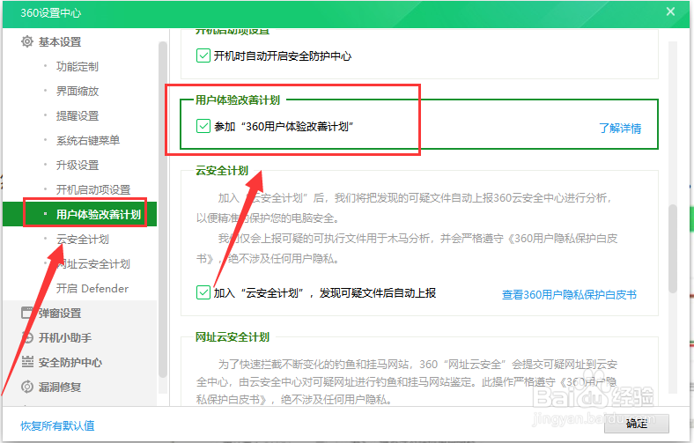This screenshot has height=443, width=694.
Task: Expand 弹窗设置 section label
Action: (x=60, y=314)
